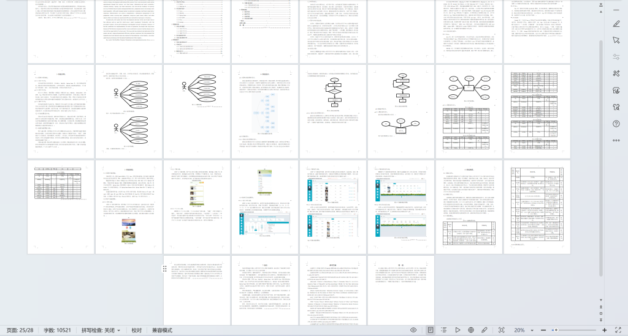Click the split-window icon atop the scrollbar
This screenshot has height=336, width=628.
(601, 5)
